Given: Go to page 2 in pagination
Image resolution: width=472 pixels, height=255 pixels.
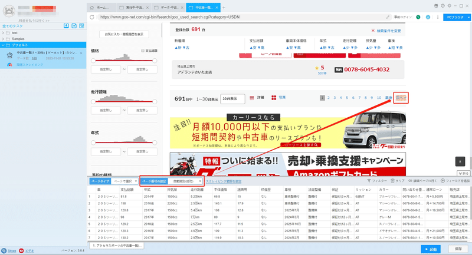Looking at the screenshot, I should (329, 98).
